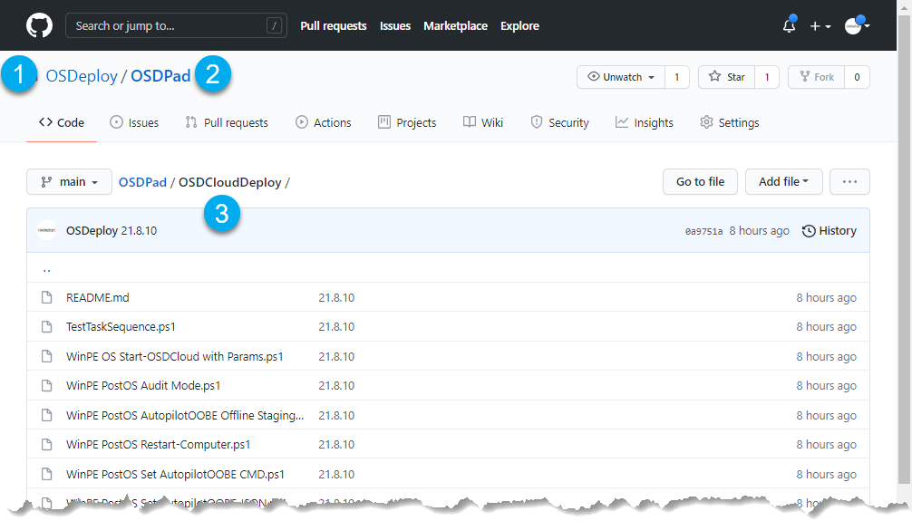Viewport: 912px width, 521px height.
Task: Open 21.8.10 commit on Restart-Computer.ps1 row
Action: click(336, 444)
